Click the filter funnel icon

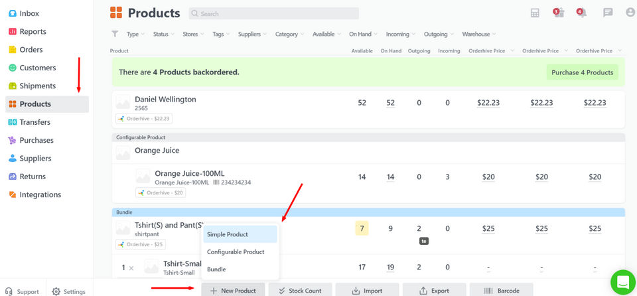coord(115,34)
